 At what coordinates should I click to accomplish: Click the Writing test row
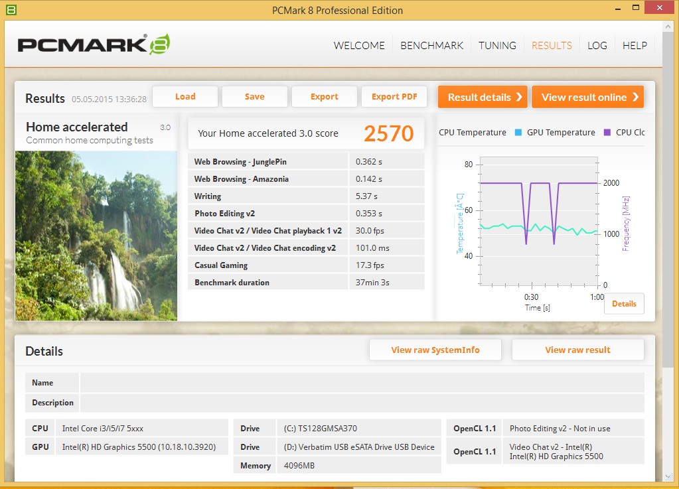(x=306, y=196)
